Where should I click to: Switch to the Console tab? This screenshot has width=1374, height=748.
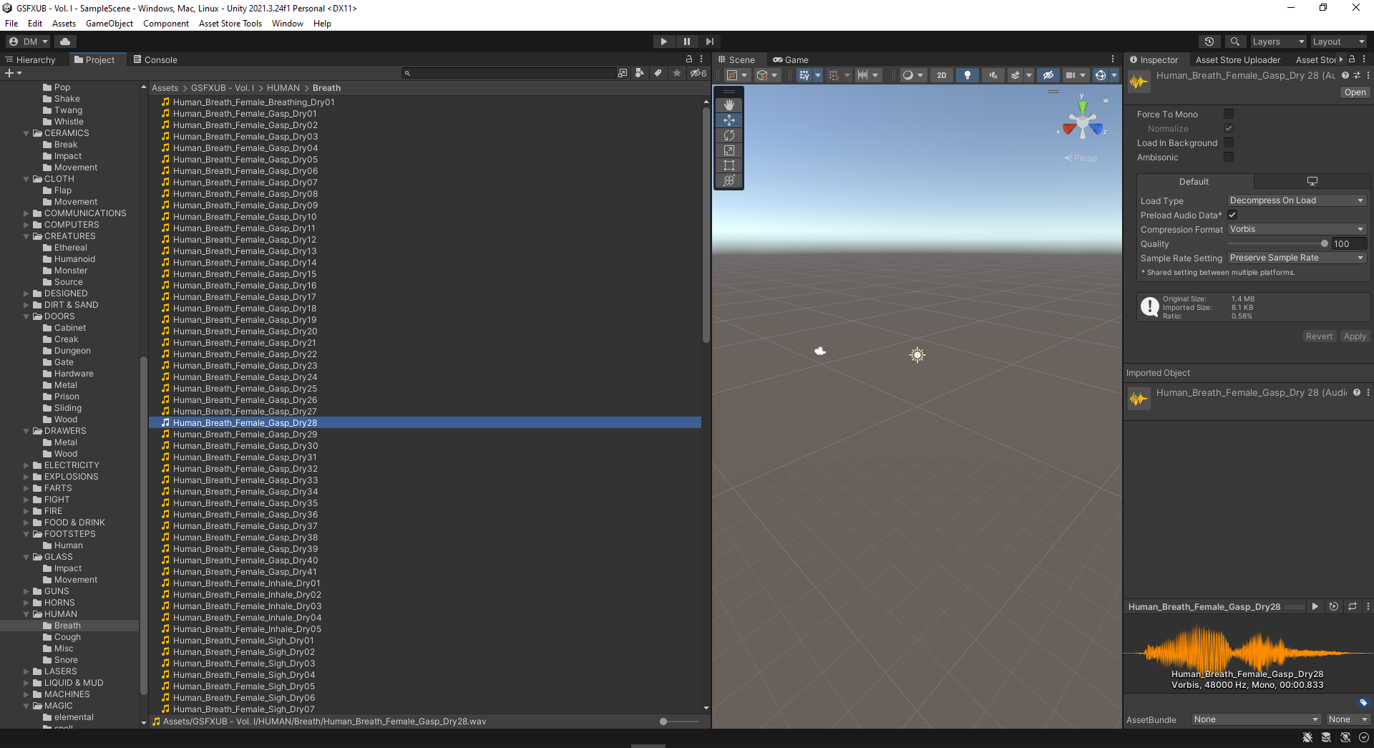[155, 59]
